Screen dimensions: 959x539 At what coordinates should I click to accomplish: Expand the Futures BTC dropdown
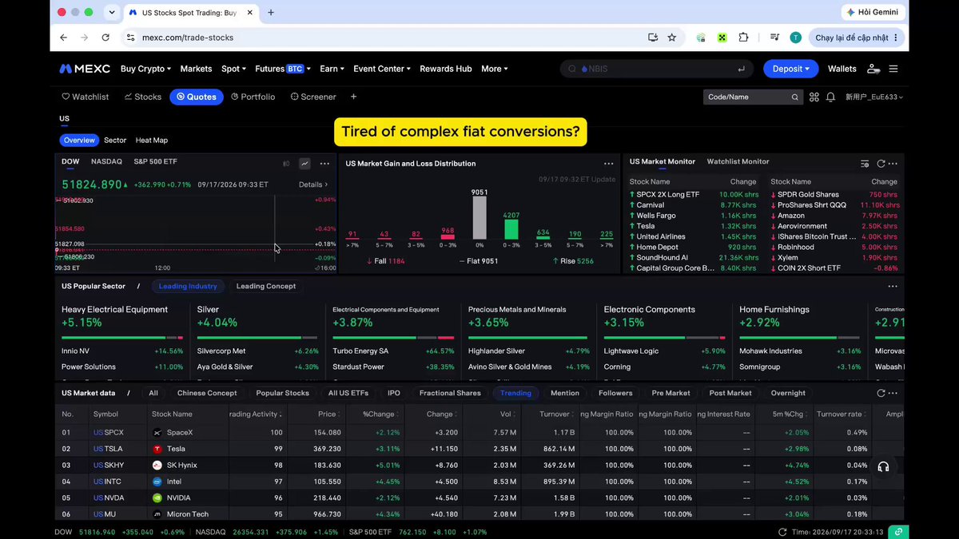(282, 69)
